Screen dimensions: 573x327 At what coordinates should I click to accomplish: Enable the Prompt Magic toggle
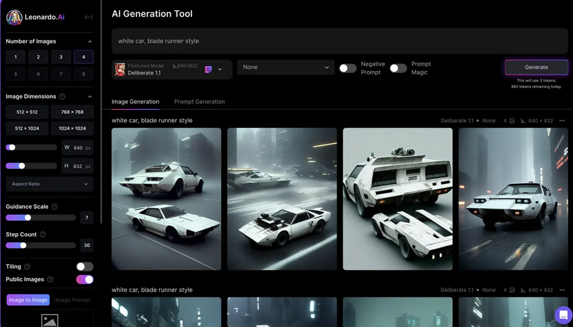(x=398, y=68)
